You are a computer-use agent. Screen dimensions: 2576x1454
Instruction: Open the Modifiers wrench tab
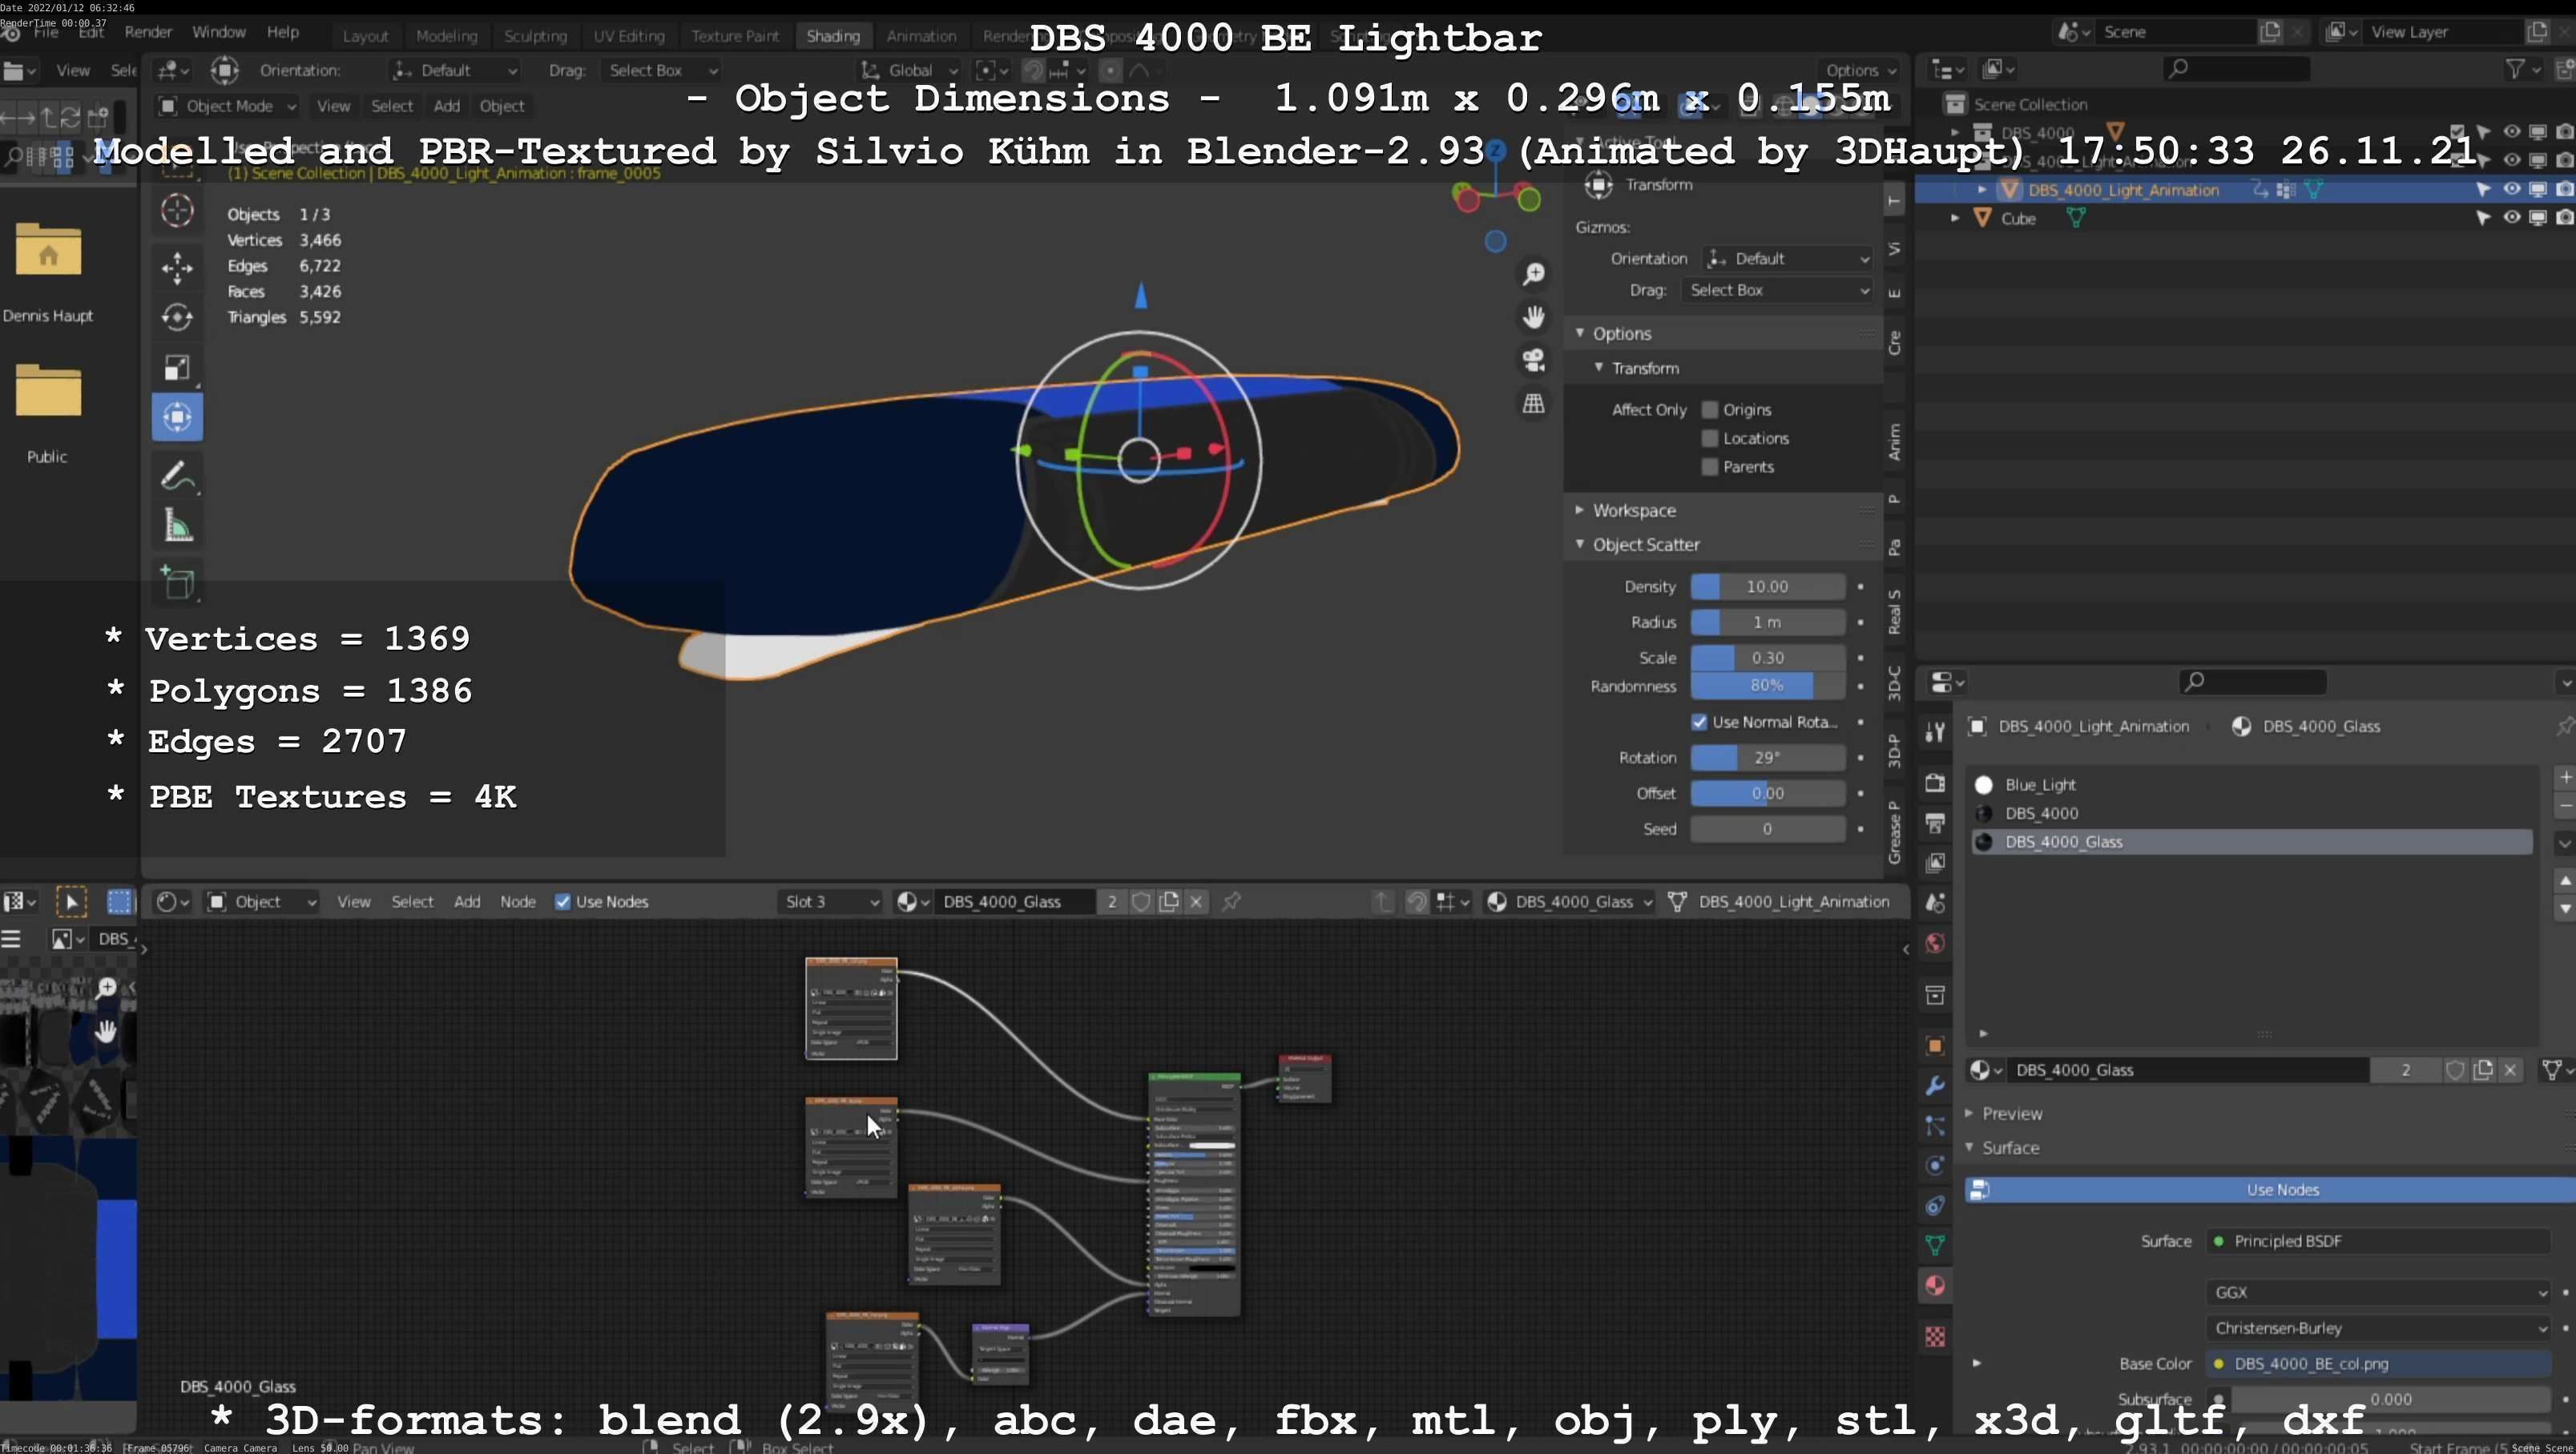click(x=1935, y=1086)
